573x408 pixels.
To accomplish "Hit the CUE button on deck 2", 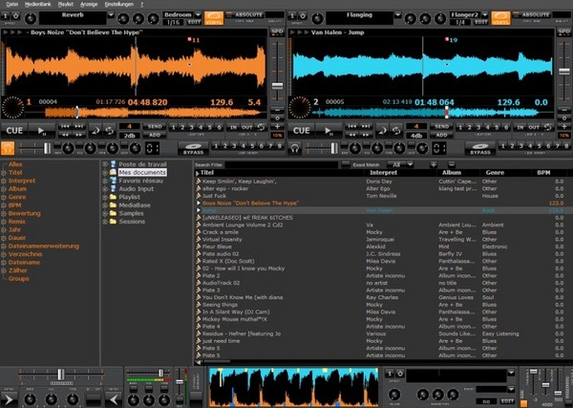I will (301, 131).
